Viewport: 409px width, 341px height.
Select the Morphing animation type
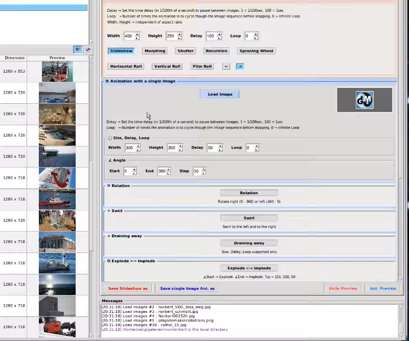pyautogui.click(x=154, y=51)
